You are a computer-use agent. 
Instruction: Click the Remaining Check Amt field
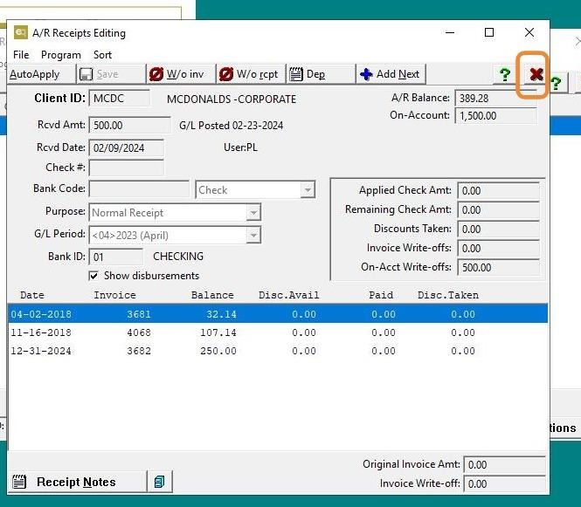click(498, 209)
